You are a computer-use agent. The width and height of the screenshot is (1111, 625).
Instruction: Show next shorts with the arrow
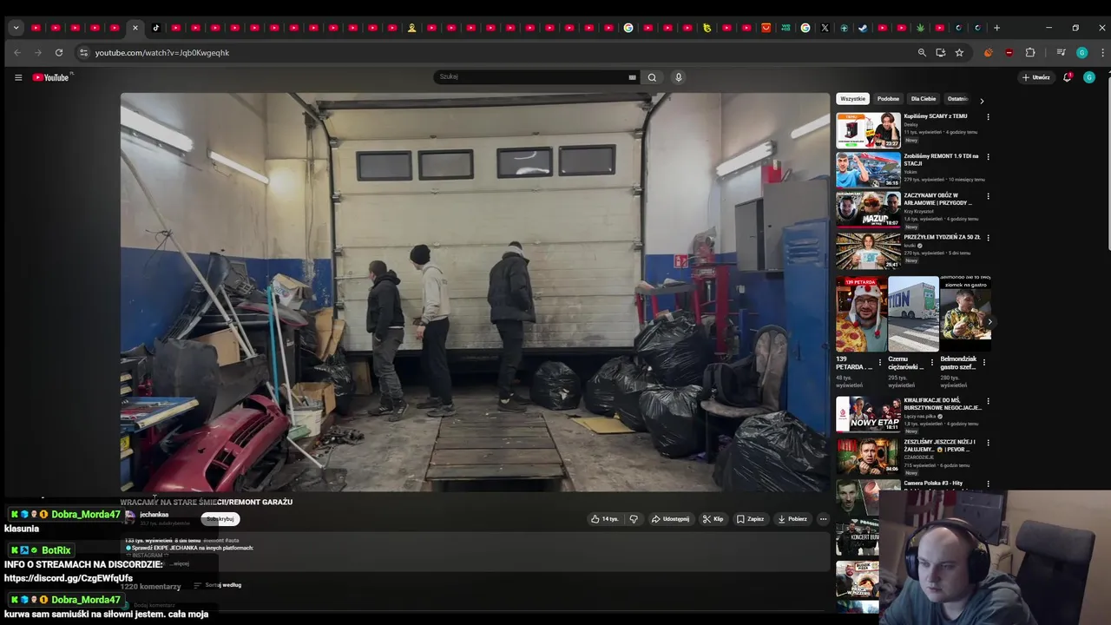(989, 322)
